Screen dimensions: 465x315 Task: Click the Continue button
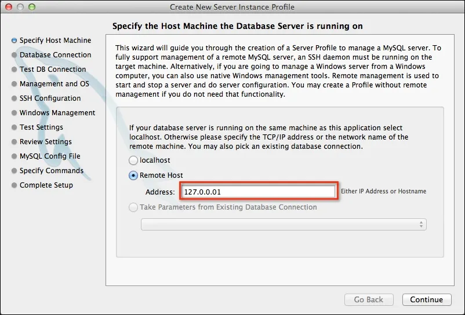tap(427, 299)
